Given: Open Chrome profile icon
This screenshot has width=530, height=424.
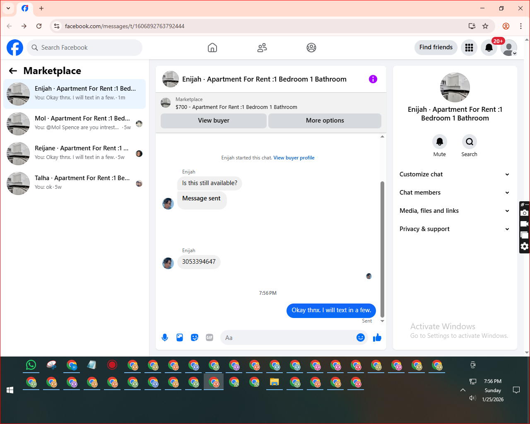Looking at the screenshot, I should tap(506, 26).
